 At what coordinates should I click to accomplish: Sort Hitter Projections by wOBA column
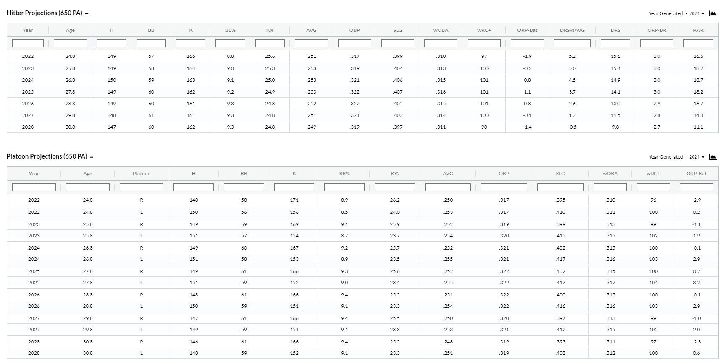point(441,30)
